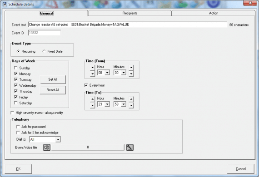Click the microphone record voice icon
The width and height of the screenshot is (259, 177).
pos(130,147)
